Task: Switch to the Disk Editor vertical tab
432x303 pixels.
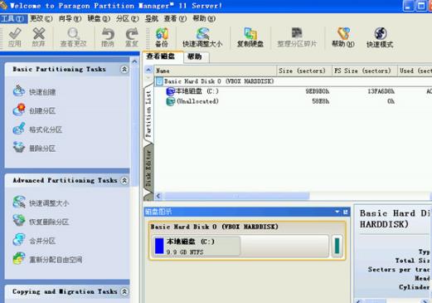Action: pyautogui.click(x=148, y=169)
